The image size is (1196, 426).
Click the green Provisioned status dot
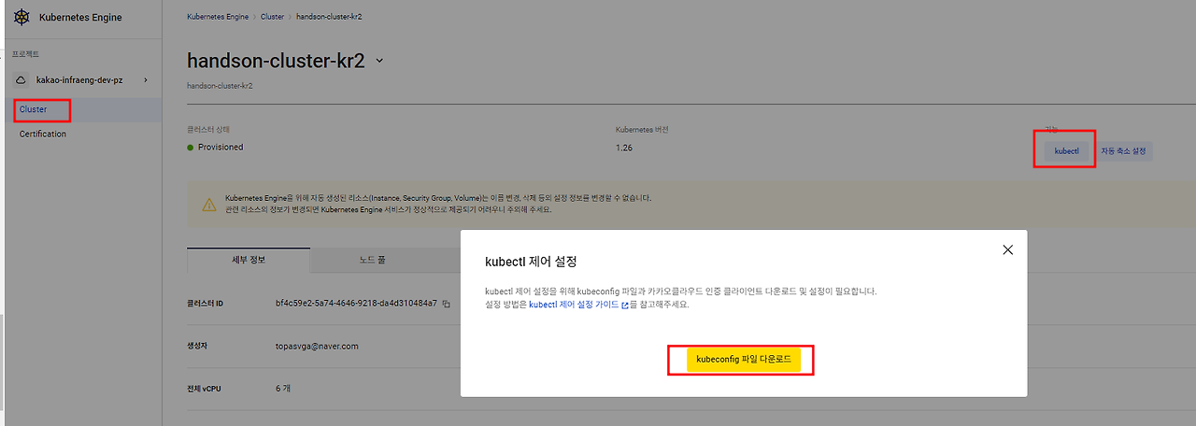[191, 147]
